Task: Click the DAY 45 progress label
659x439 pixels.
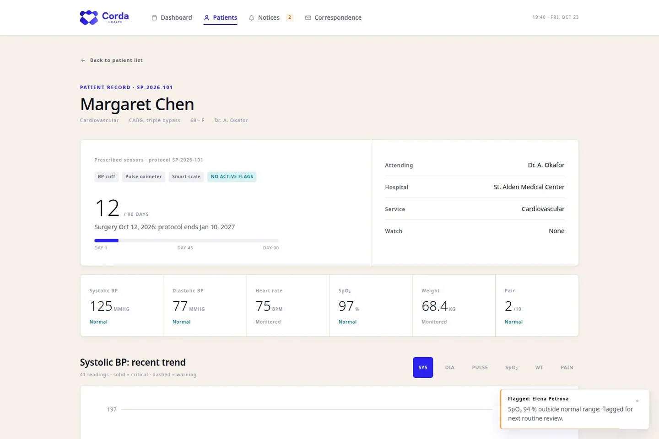Action: [185, 248]
